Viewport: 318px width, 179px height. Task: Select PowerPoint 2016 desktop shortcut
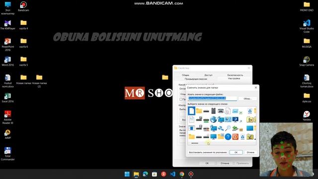8,45
